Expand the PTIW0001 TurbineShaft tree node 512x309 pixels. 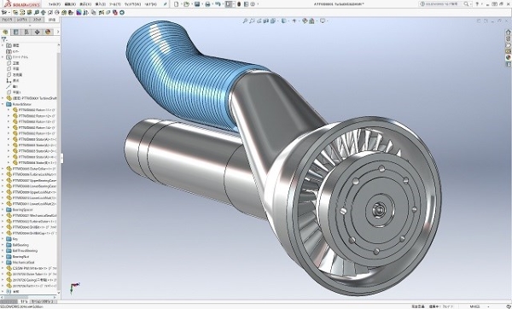(3, 98)
